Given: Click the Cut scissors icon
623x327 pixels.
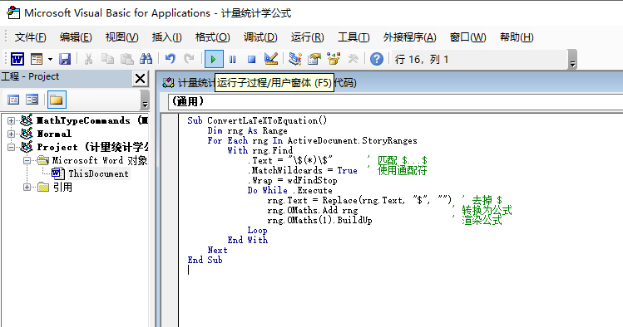Looking at the screenshot, I should (89, 60).
